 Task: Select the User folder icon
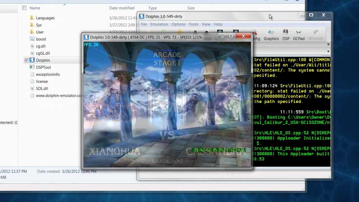pyautogui.click(x=32, y=32)
